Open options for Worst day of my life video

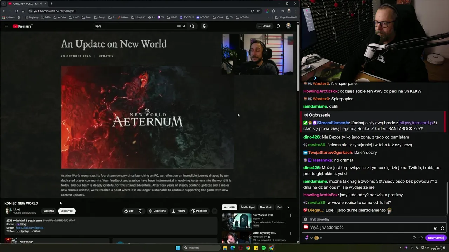coord(291,233)
